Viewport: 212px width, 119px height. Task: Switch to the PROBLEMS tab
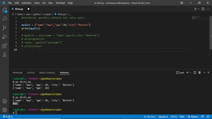point(18,73)
